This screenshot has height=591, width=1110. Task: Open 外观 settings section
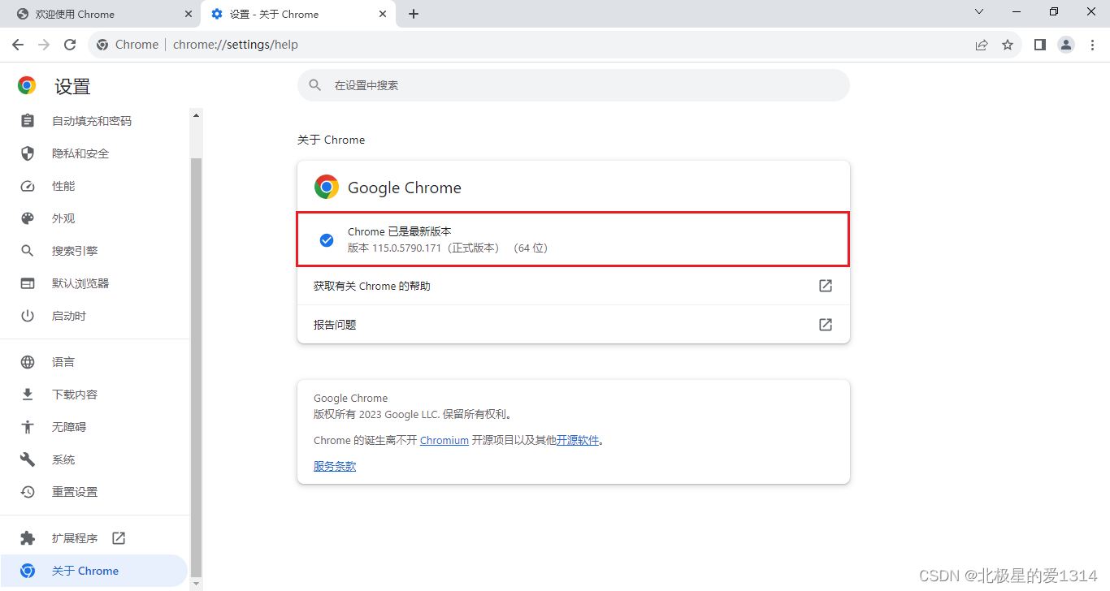click(x=95, y=218)
